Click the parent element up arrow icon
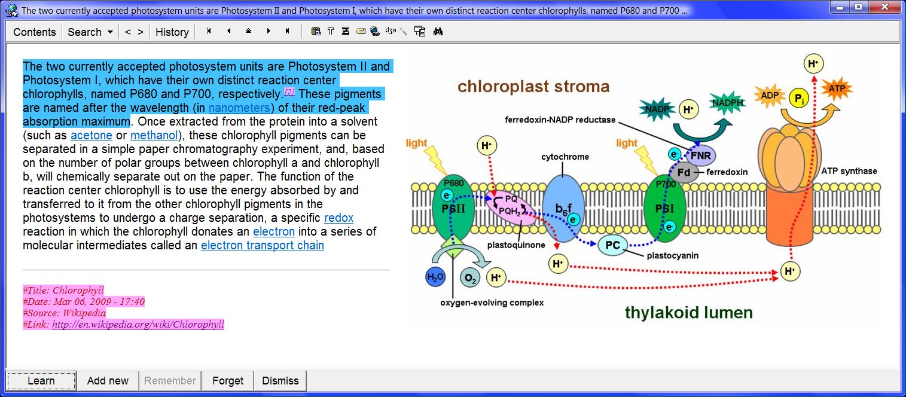 tap(248, 32)
